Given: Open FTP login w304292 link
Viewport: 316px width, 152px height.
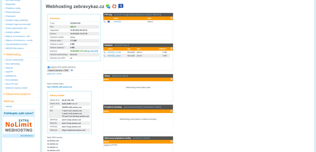Looking at the screenshot, I should [117, 22].
